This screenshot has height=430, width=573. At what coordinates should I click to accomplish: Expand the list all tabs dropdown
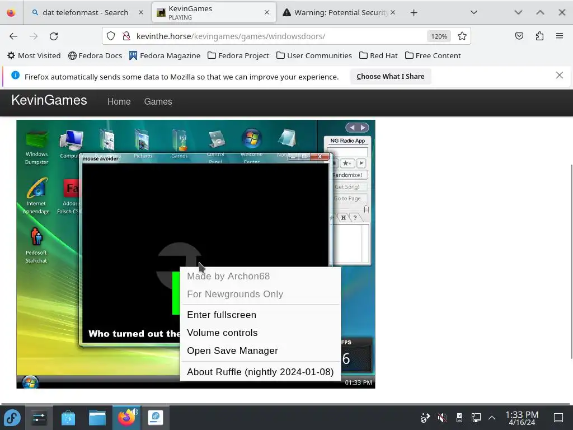click(x=474, y=12)
